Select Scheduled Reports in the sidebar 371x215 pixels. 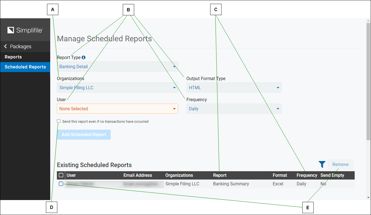[25, 67]
